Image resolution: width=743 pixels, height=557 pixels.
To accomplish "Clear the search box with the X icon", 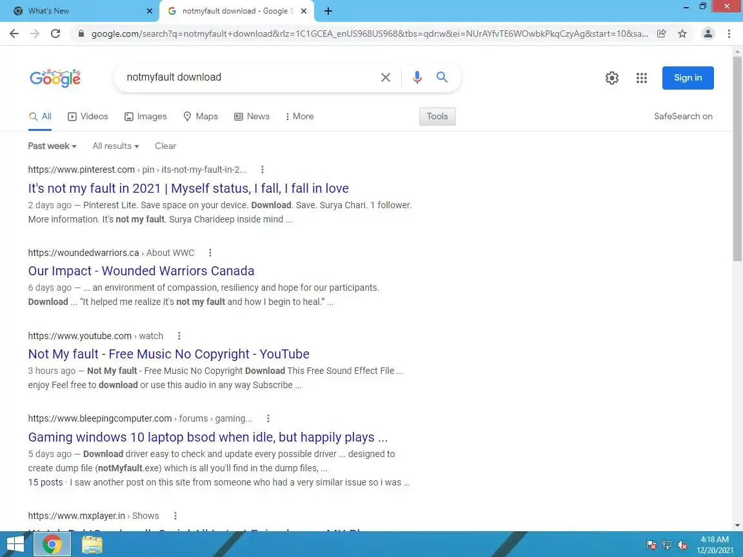I will [386, 77].
